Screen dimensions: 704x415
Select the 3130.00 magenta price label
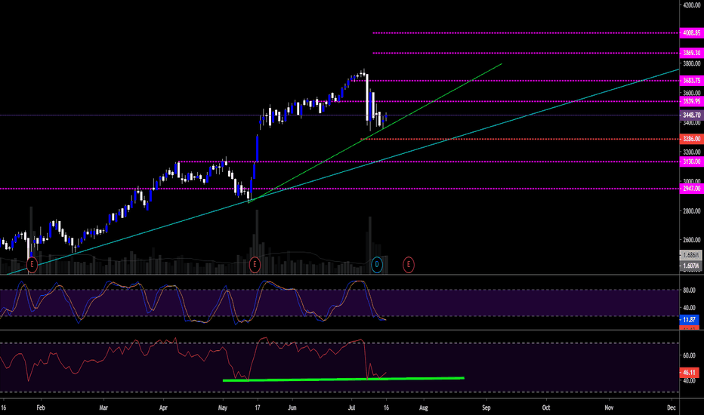[691, 161]
